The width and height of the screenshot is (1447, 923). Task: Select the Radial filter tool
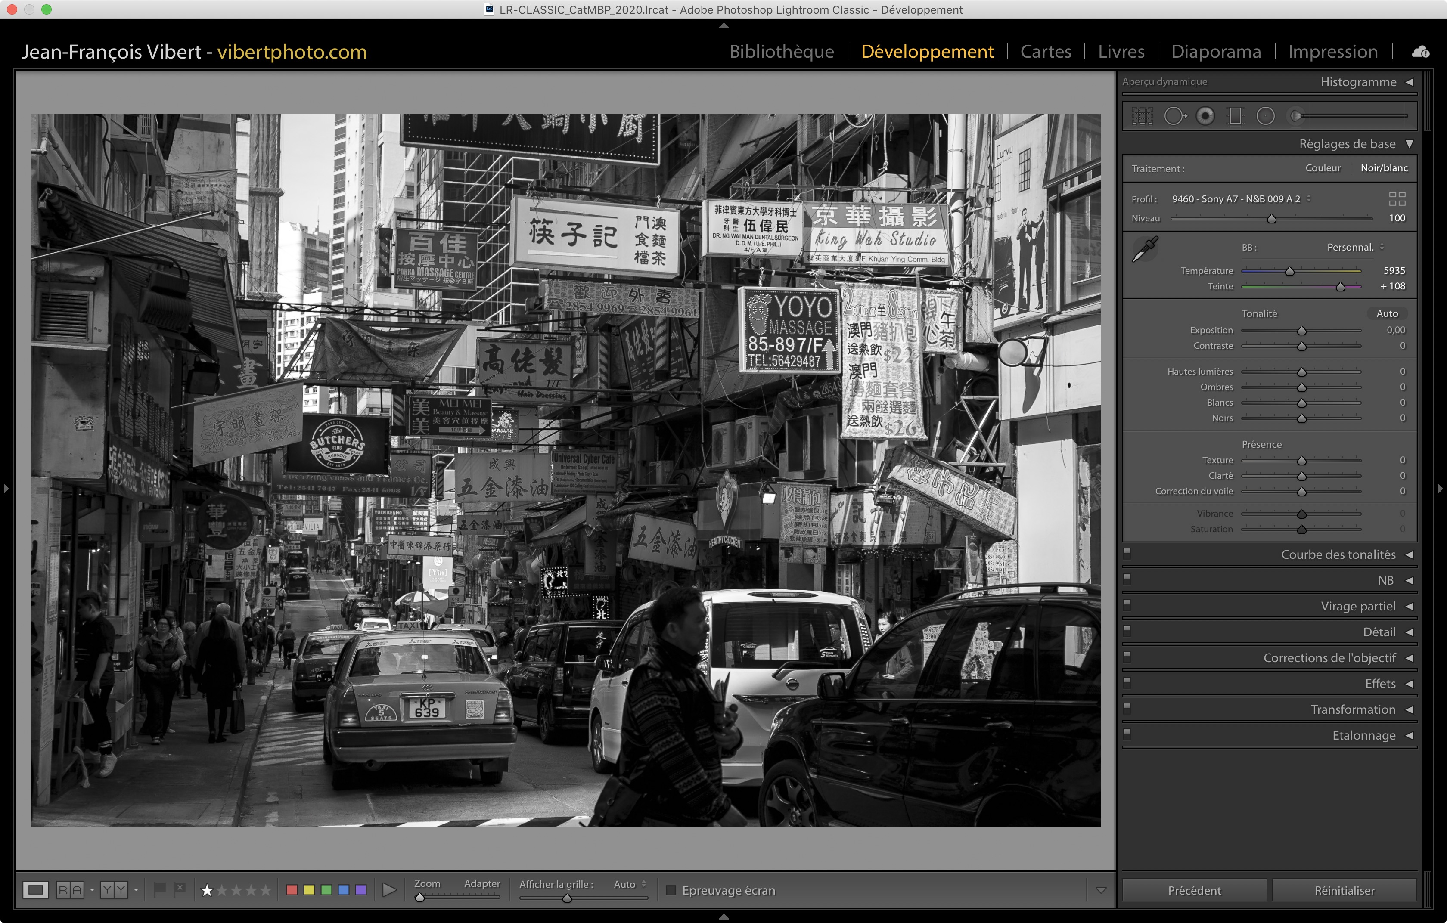coord(1265,116)
